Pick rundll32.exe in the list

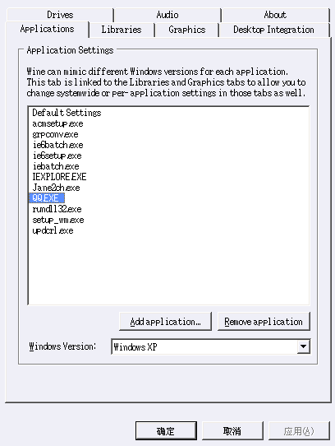coord(57,209)
